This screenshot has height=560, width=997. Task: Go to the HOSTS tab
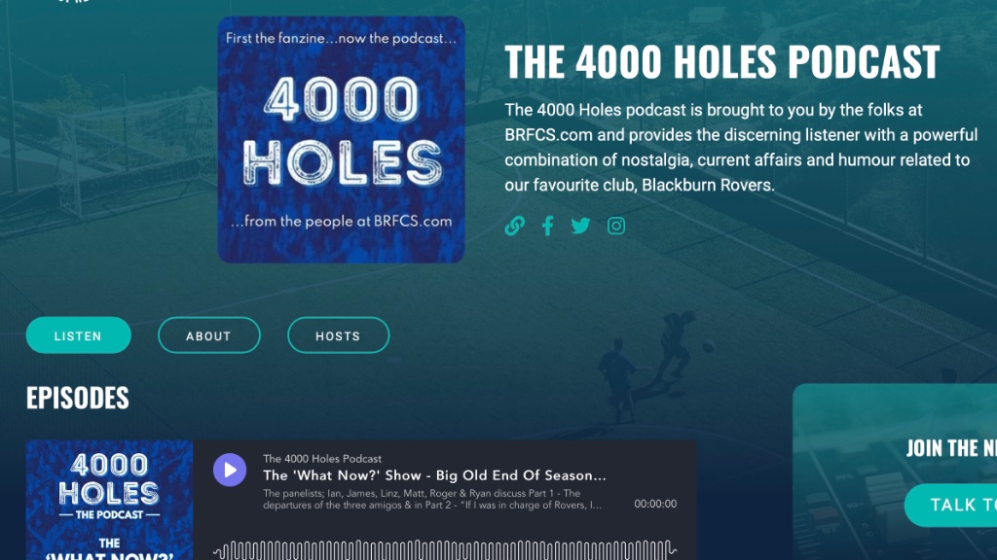[x=338, y=335]
